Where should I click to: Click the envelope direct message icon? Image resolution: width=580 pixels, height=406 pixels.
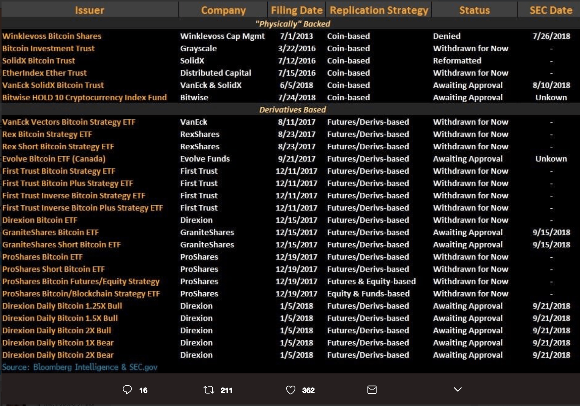pyautogui.click(x=372, y=390)
